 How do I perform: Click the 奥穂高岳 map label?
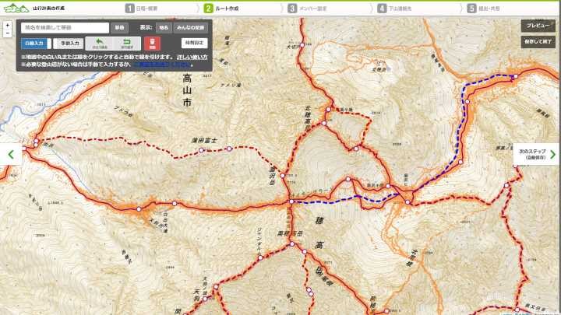click(290, 233)
